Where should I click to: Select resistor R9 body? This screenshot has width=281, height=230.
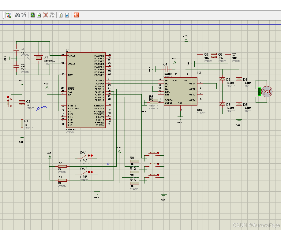(135, 161)
